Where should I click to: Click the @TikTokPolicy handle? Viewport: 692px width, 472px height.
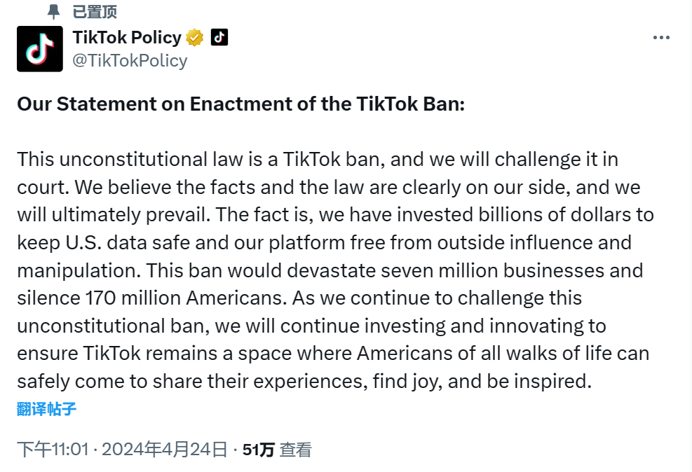(130, 60)
